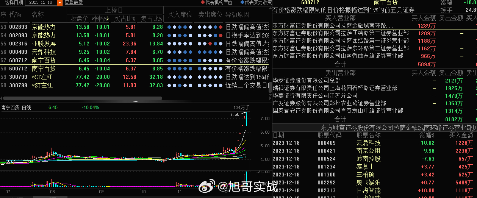Viewport: 477px width, 198px height.
Task: Click the 代表机构席位 red legend dot
Action: 203,2
